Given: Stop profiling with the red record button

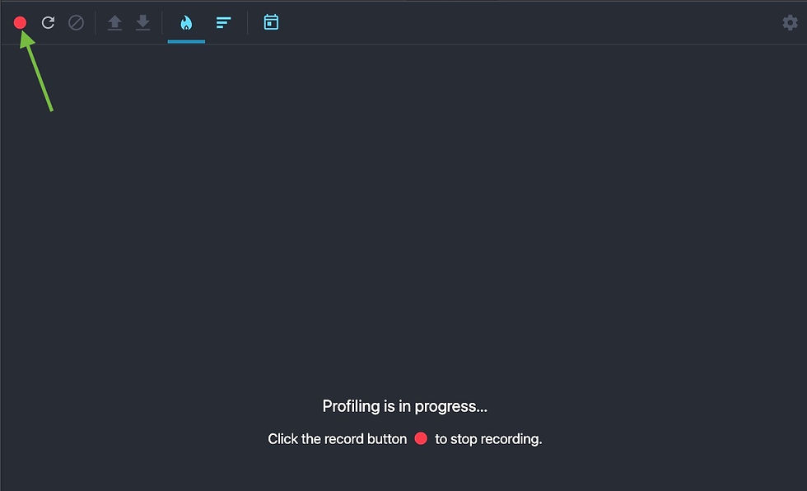Looking at the screenshot, I should [20, 22].
